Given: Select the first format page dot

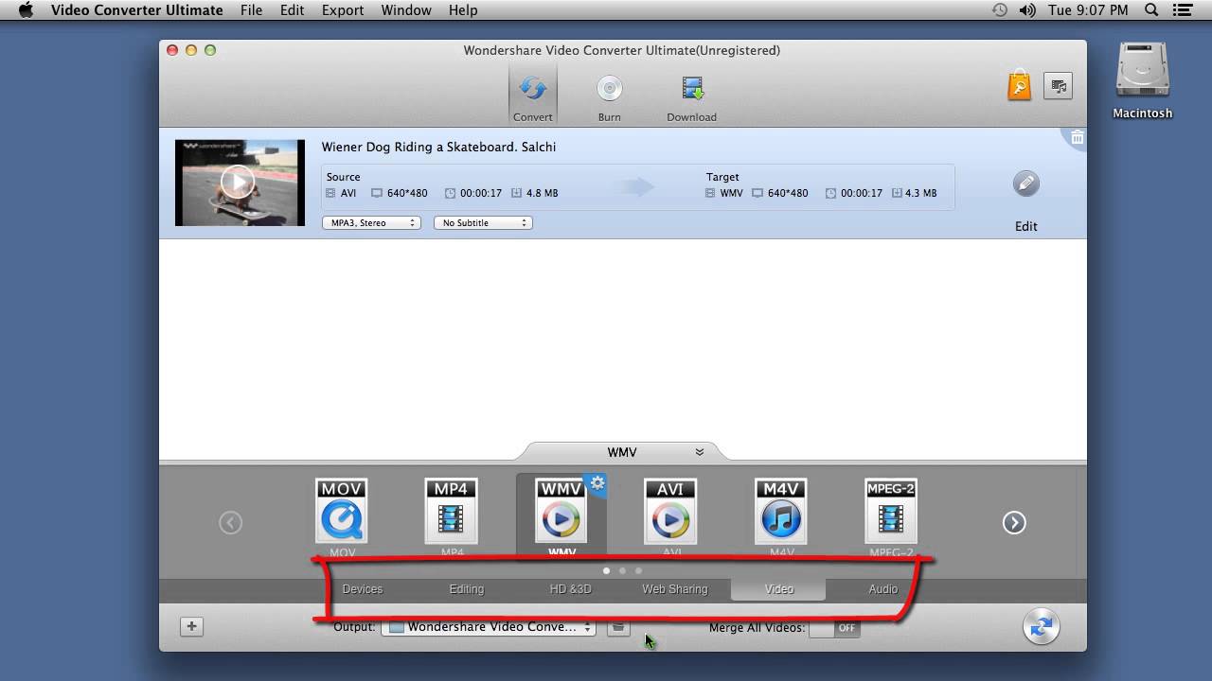Looking at the screenshot, I should [x=606, y=570].
